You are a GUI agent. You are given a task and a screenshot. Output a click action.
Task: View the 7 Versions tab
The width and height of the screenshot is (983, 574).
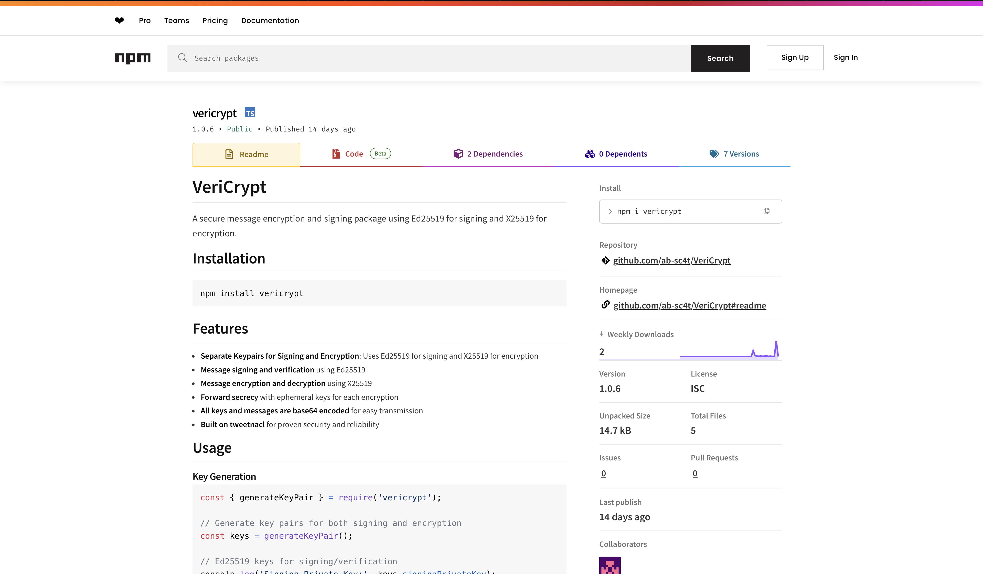tap(734, 154)
